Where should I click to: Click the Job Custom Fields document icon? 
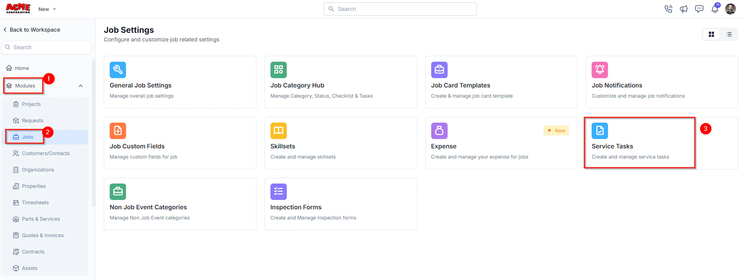[x=118, y=131]
